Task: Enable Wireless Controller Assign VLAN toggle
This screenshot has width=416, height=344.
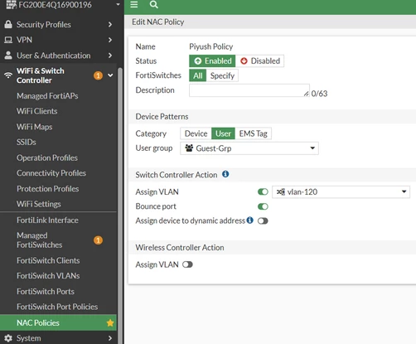Action: (187, 264)
